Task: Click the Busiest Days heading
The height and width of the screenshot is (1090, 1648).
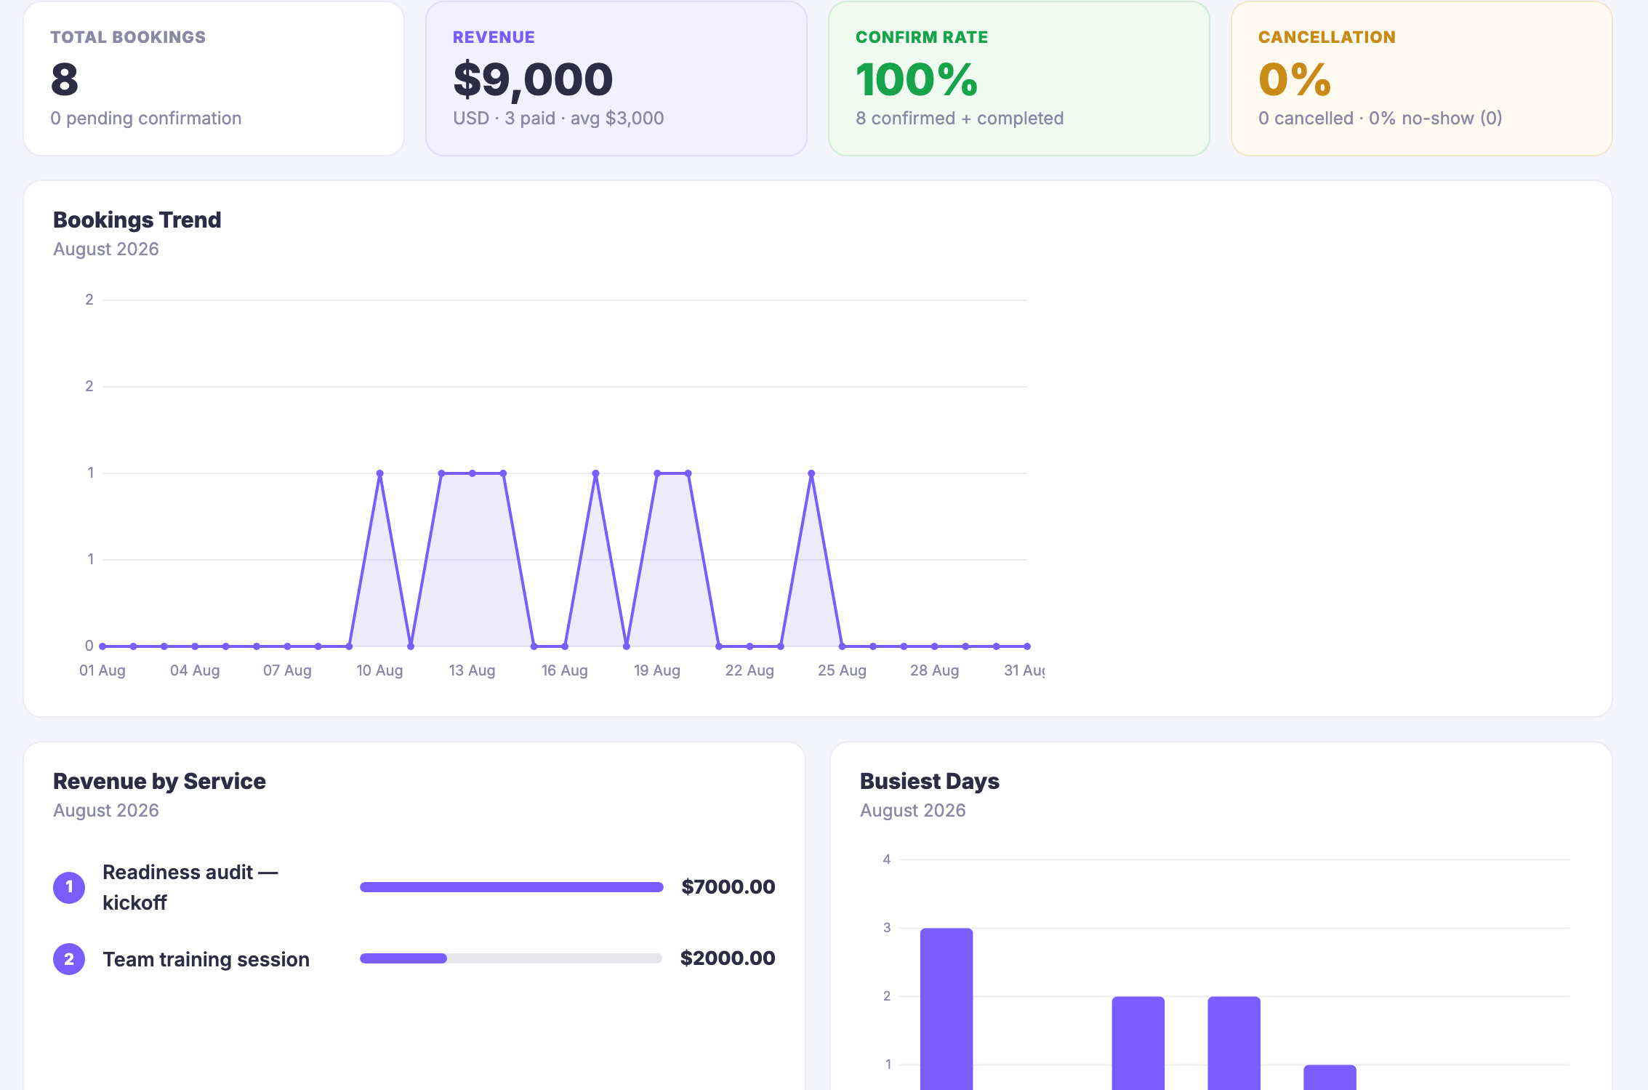Action: [x=930, y=781]
